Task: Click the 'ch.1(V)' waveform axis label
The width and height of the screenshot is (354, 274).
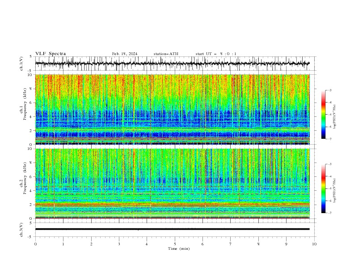Action: (21, 64)
